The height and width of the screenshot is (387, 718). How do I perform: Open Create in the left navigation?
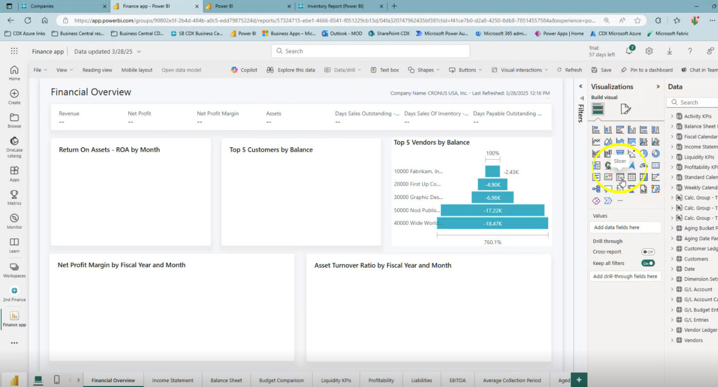click(x=14, y=97)
